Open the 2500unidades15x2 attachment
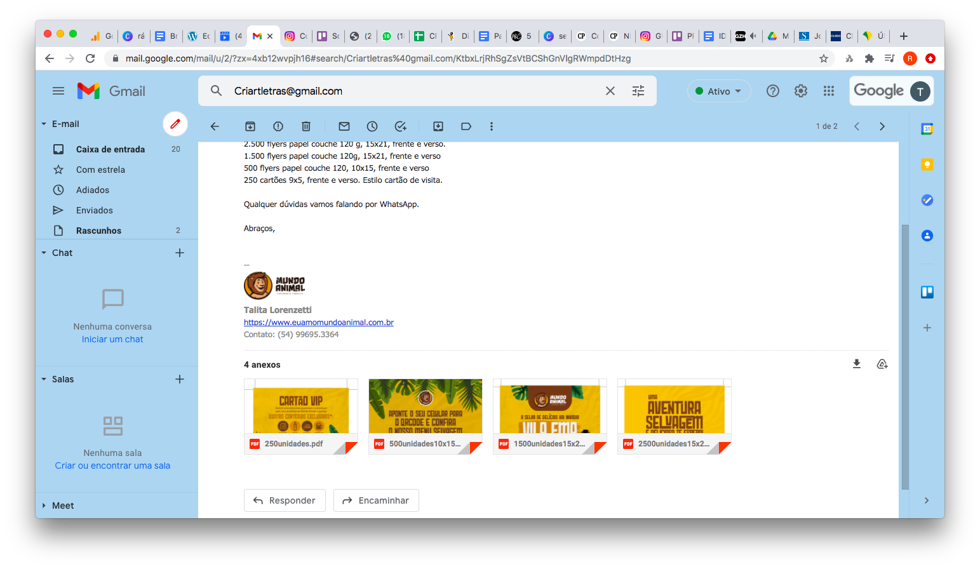Image resolution: width=980 pixels, height=569 pixels. point(675,417)
